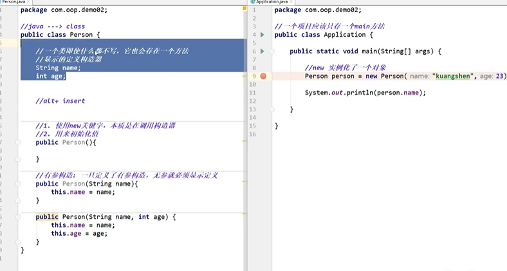Click the fold end marker of the two-argument constructor

pos(18,241)
